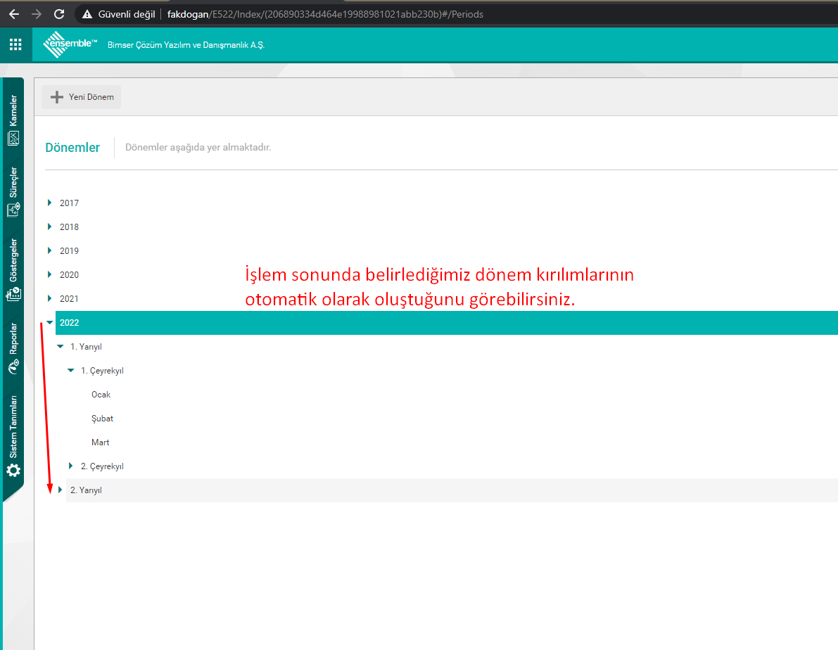Select the Ocak month item
Image resolution: width=838 pixels, height=650 pixels.
101,395
